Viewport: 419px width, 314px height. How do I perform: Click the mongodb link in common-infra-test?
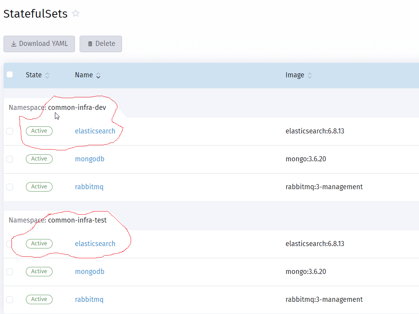89,271
